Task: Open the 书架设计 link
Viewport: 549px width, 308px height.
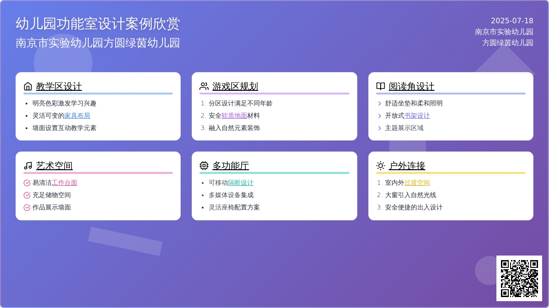Action: click(417, 115)
